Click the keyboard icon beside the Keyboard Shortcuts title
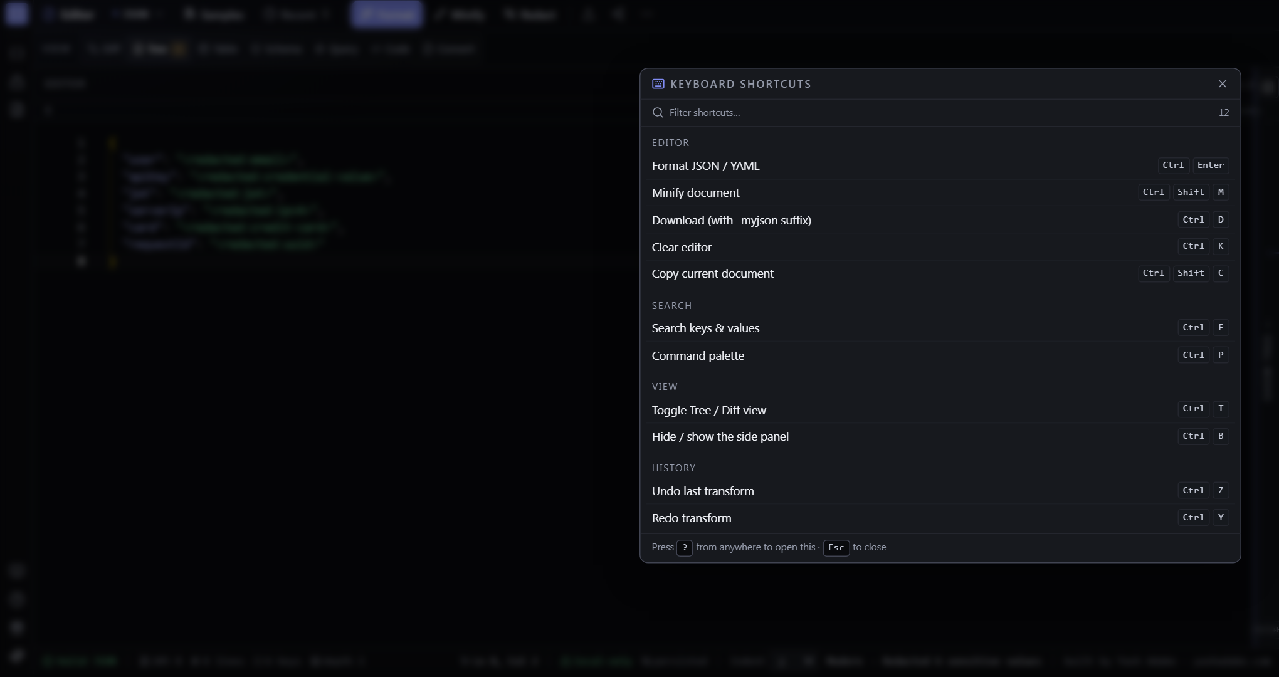1279x677 pixels. coord(658,84)
